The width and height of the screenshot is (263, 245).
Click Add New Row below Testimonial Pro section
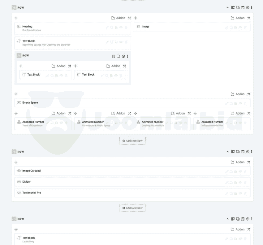(132, 208)
